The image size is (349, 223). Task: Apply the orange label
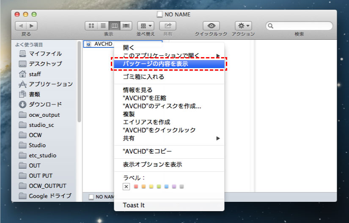coord(143,187)
